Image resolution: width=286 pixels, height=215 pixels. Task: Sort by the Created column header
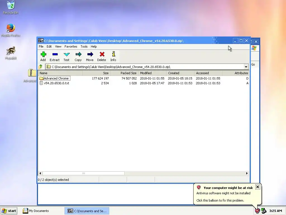(x=180, y=73)
